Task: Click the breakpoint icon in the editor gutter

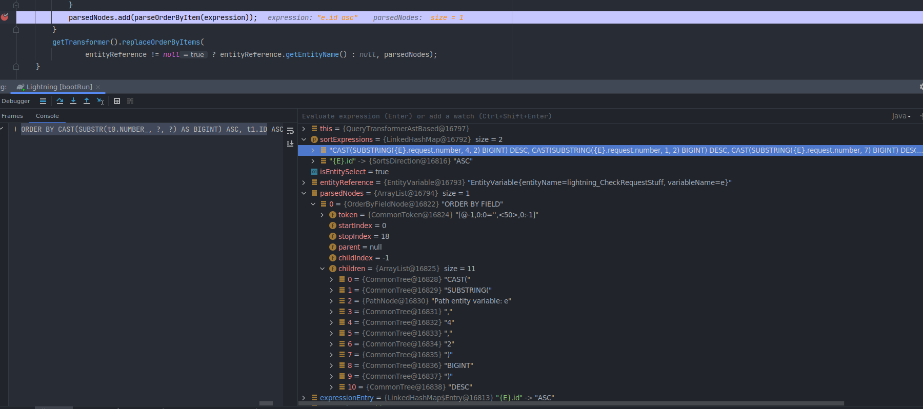Action: [5, 17]
